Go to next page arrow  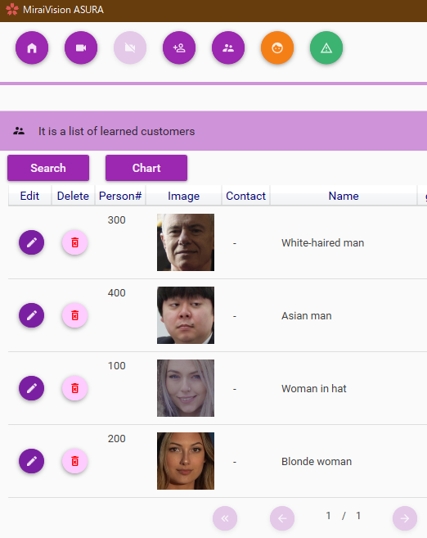click(405, 518)
